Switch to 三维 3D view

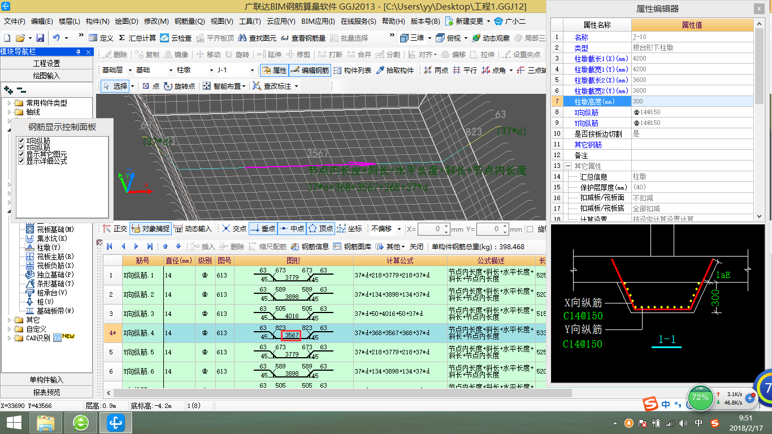tap(412, 38)
